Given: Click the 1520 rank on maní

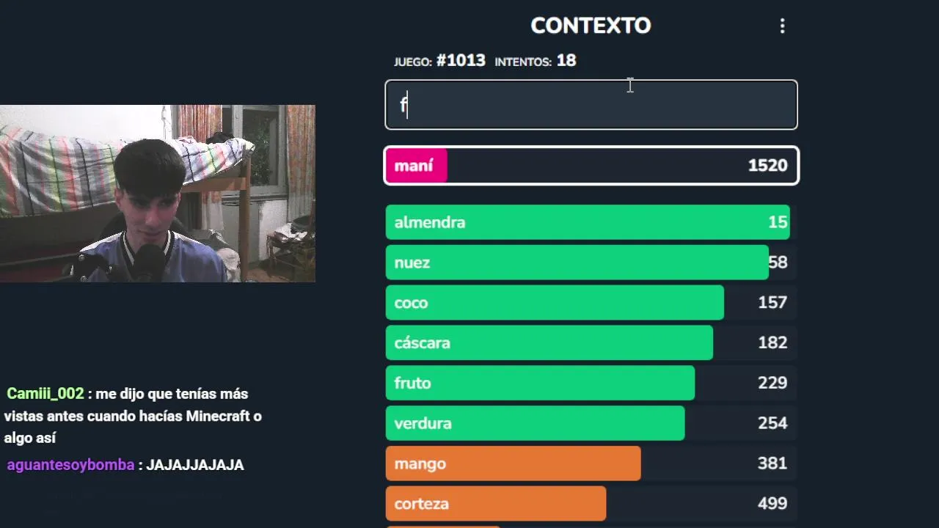Looking at the screenshot, I should (x=767, y=166).
